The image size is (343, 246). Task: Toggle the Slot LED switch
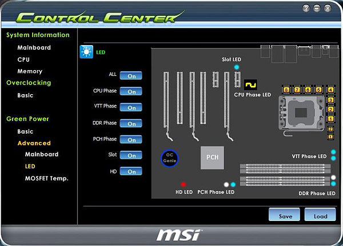pyautogui.click(x=131, y=155)
